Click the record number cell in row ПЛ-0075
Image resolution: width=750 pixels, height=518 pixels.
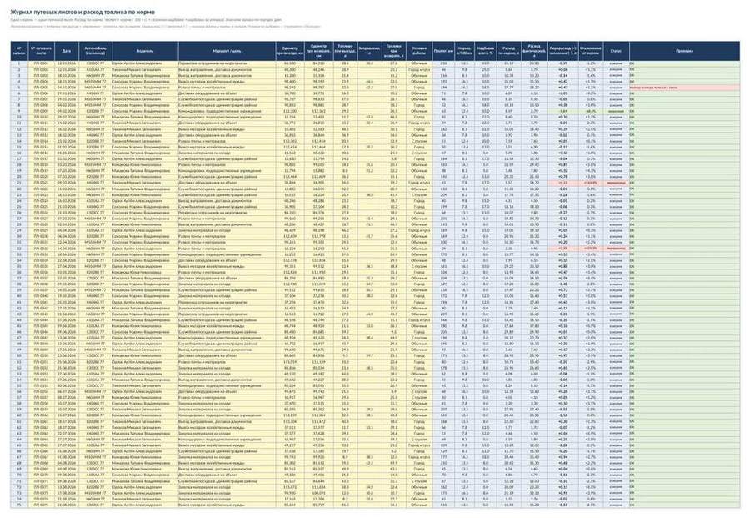(19, 505)
